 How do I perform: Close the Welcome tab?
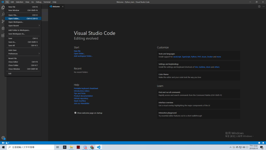(x=63, y=7)
